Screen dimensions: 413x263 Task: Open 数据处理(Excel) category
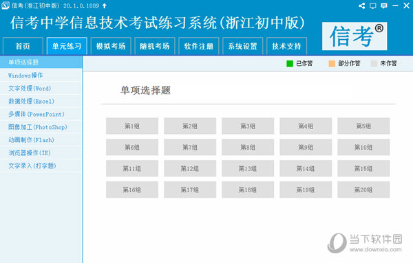[41, 101]
